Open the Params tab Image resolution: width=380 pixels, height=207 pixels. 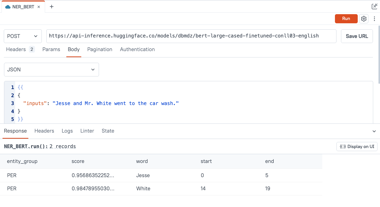(x=51, y=50)
